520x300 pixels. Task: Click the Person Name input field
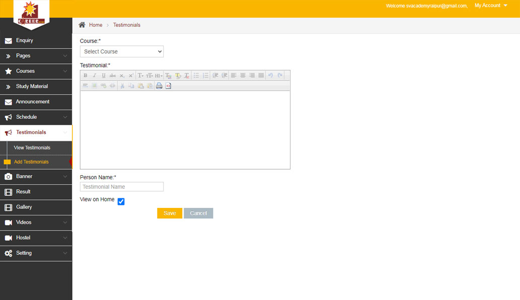tap(122, 187)
